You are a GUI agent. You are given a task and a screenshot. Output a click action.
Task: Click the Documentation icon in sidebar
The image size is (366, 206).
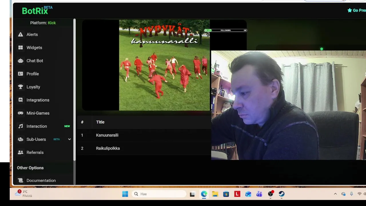point(21,181)
